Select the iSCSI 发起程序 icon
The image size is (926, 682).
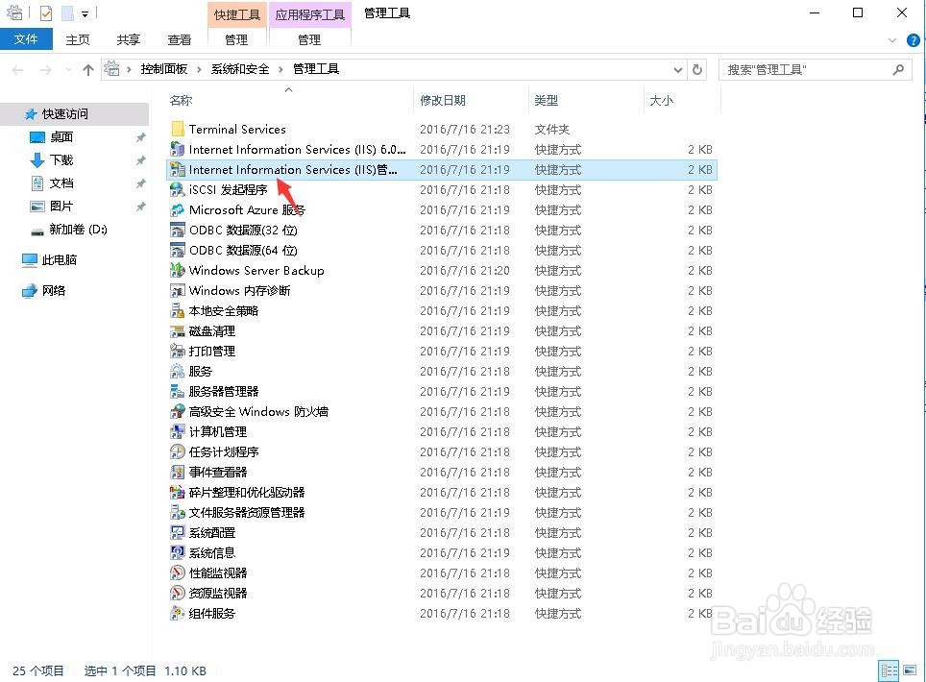(178, 189)
